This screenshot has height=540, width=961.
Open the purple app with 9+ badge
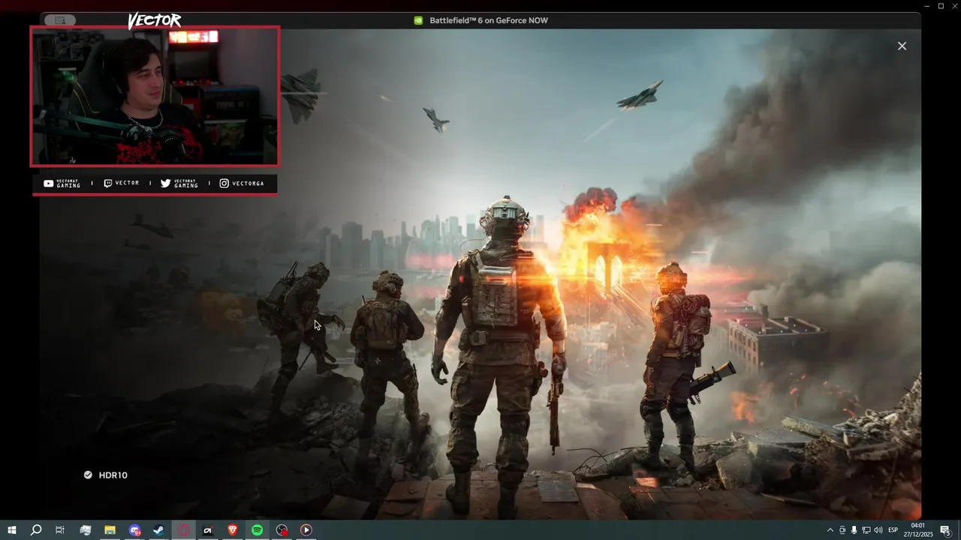[134, 530]
